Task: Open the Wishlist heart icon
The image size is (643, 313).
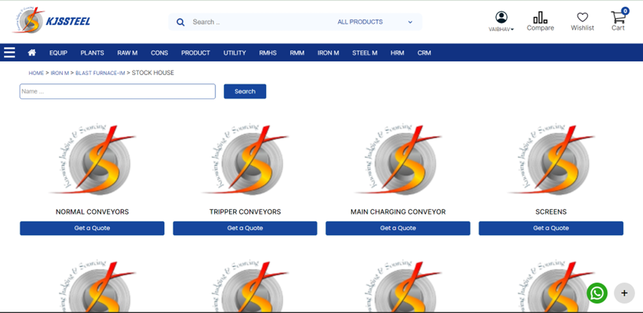Action: point(582,17)
